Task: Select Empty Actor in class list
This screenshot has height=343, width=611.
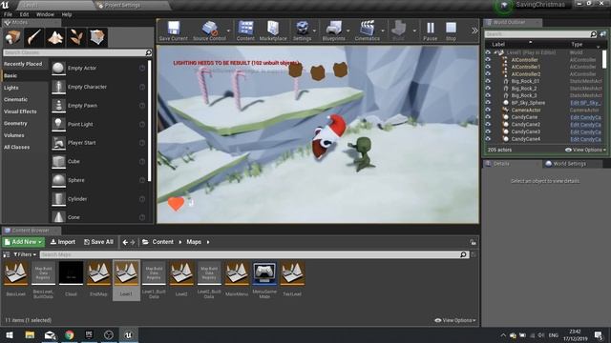Action: click(x=98, y=68)
